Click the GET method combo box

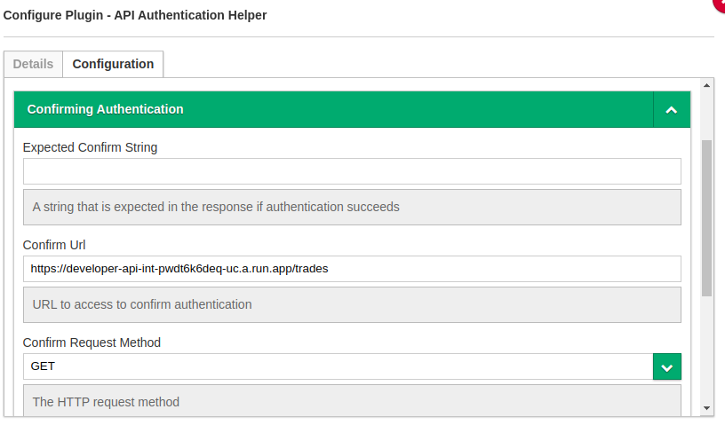338,366
